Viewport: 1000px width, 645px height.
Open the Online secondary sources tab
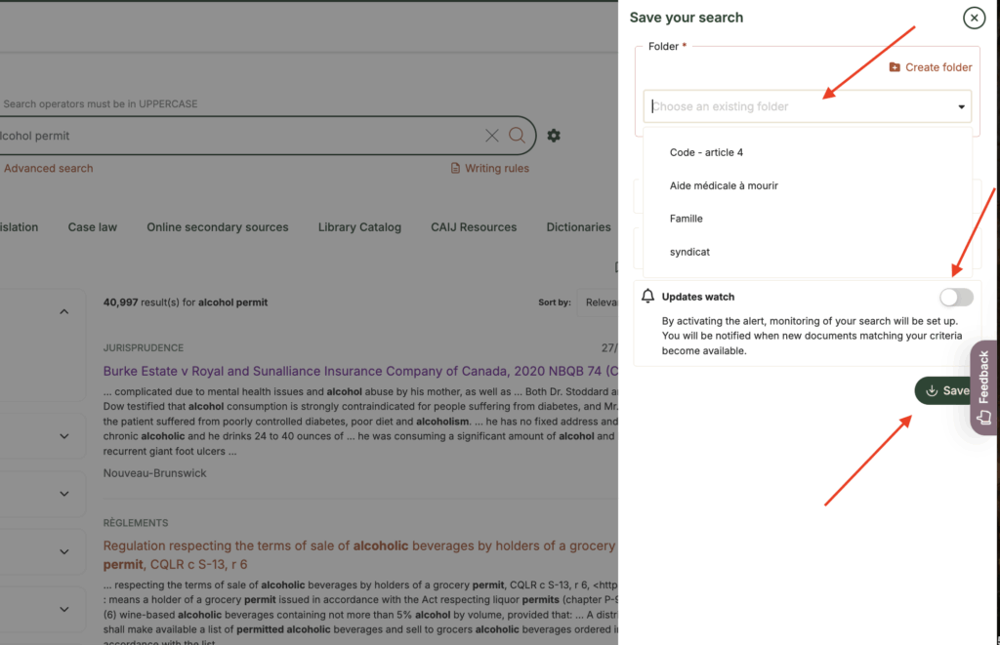click(218, 227)
